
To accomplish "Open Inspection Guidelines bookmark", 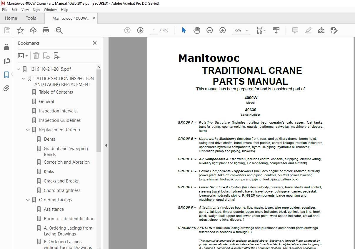I will [x=60, y=120].
